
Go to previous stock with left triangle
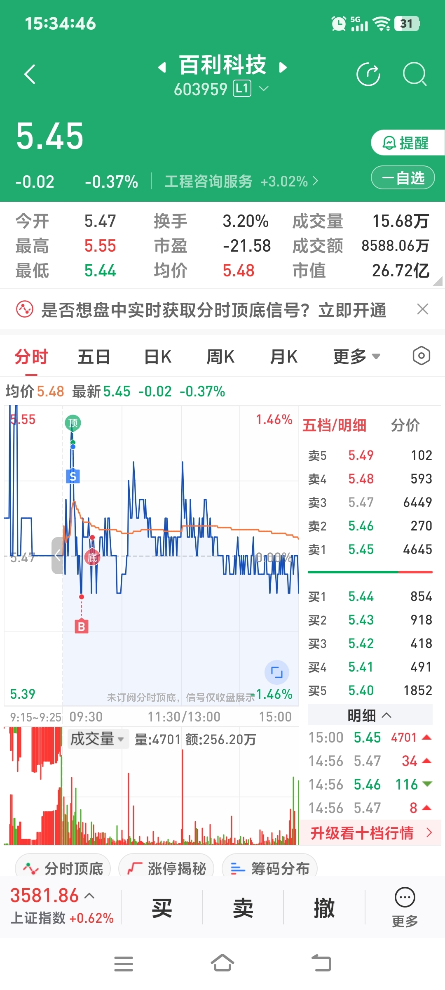162,67
